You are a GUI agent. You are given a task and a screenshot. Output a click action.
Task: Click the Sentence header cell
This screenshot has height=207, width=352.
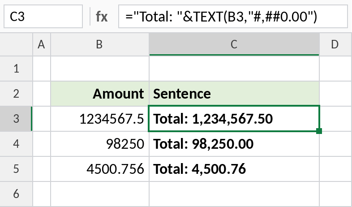(234, 94)
